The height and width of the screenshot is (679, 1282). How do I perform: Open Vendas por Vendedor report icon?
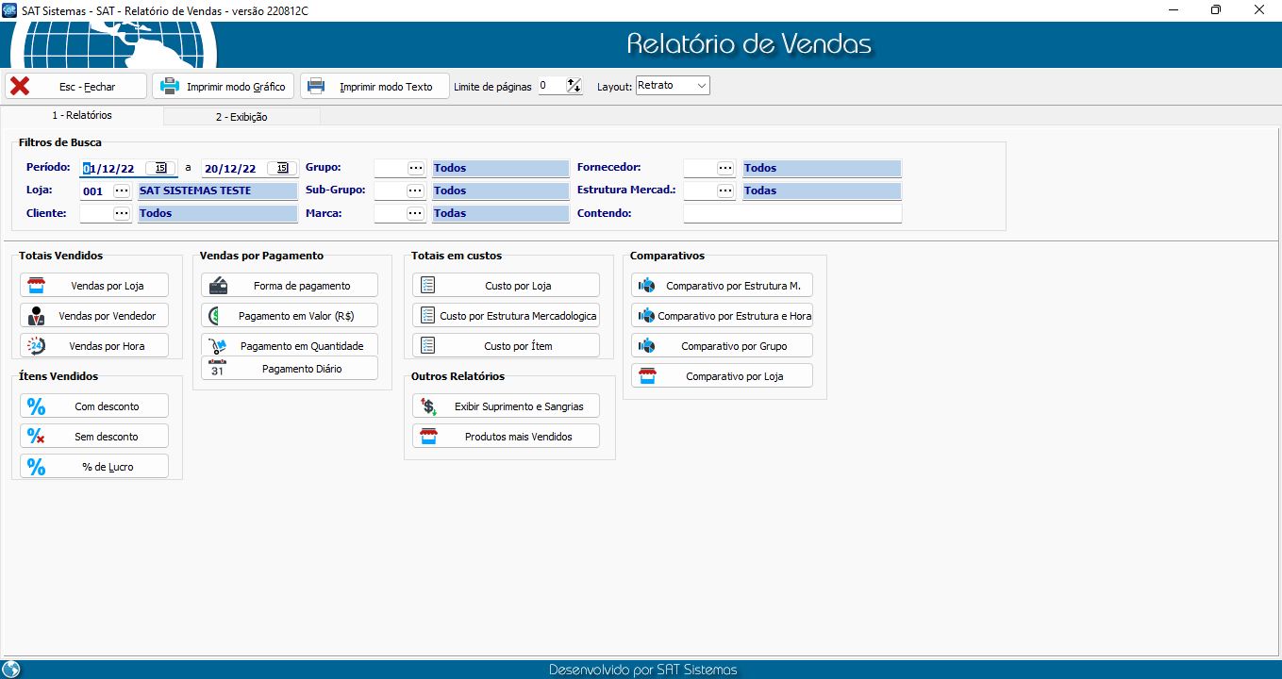(37, 316)
